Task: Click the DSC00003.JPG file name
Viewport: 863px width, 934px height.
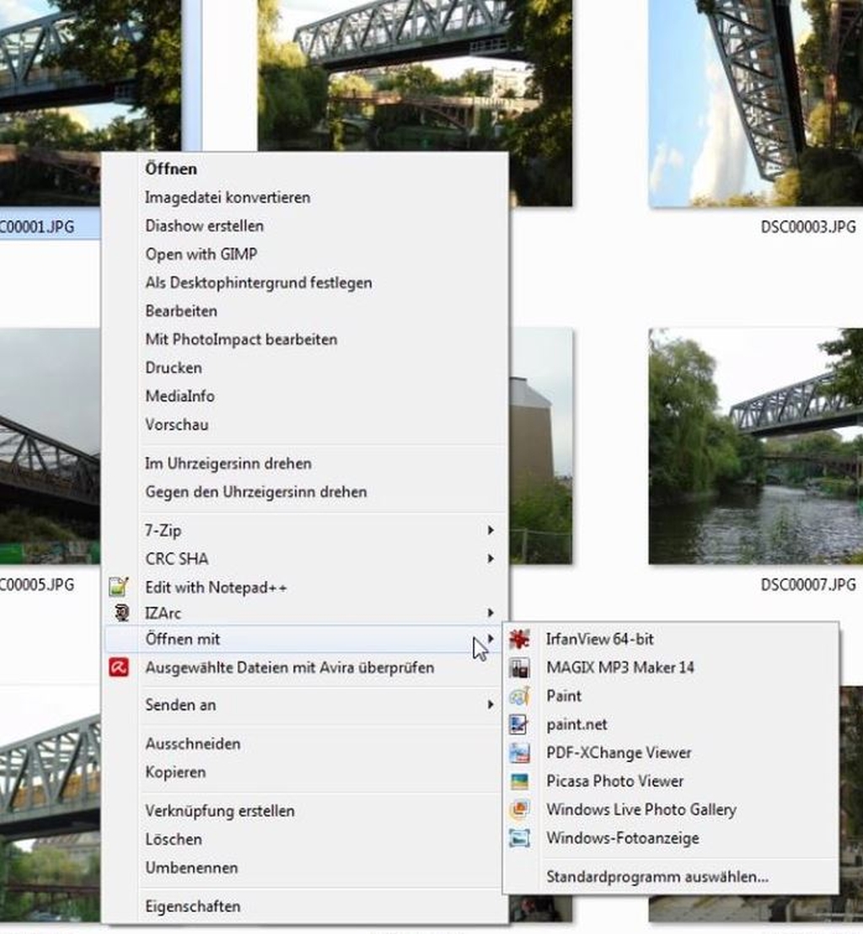Action: pos(808,227)
